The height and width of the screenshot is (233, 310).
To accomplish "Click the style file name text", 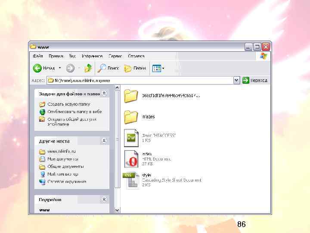I will (x=146, y=175).
